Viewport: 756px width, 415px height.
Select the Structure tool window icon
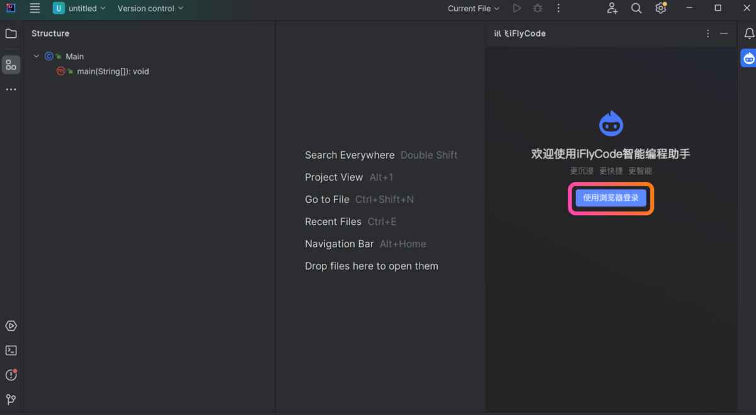pos(11,65)
